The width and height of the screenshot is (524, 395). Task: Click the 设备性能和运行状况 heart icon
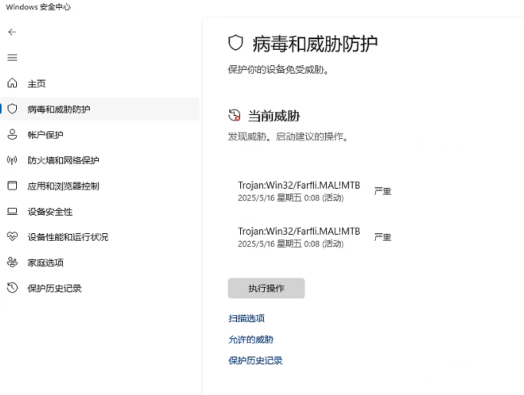tap(12, 237)
